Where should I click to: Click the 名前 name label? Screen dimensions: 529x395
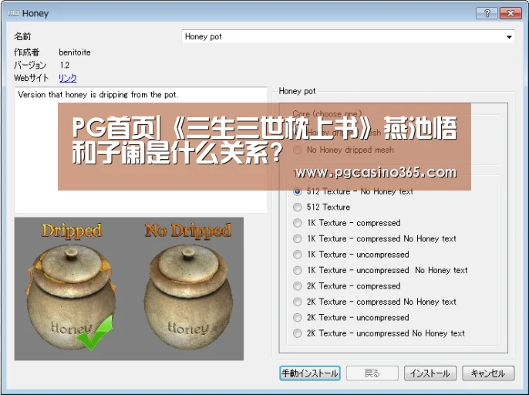(x=22, y=36)
